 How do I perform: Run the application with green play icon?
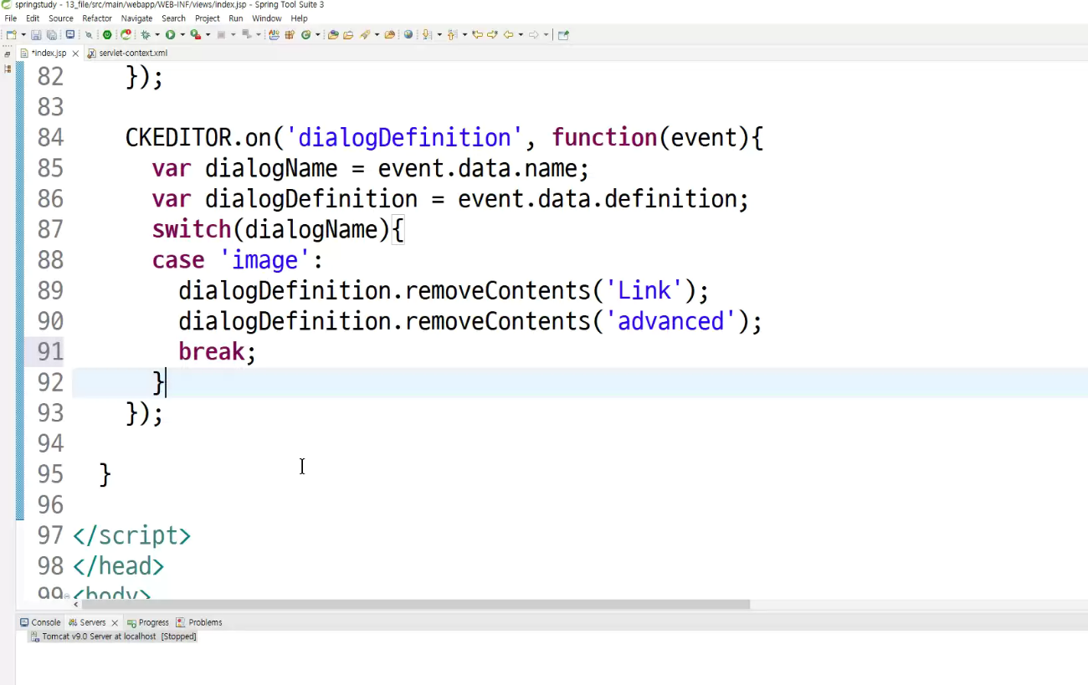pos(170,35)
